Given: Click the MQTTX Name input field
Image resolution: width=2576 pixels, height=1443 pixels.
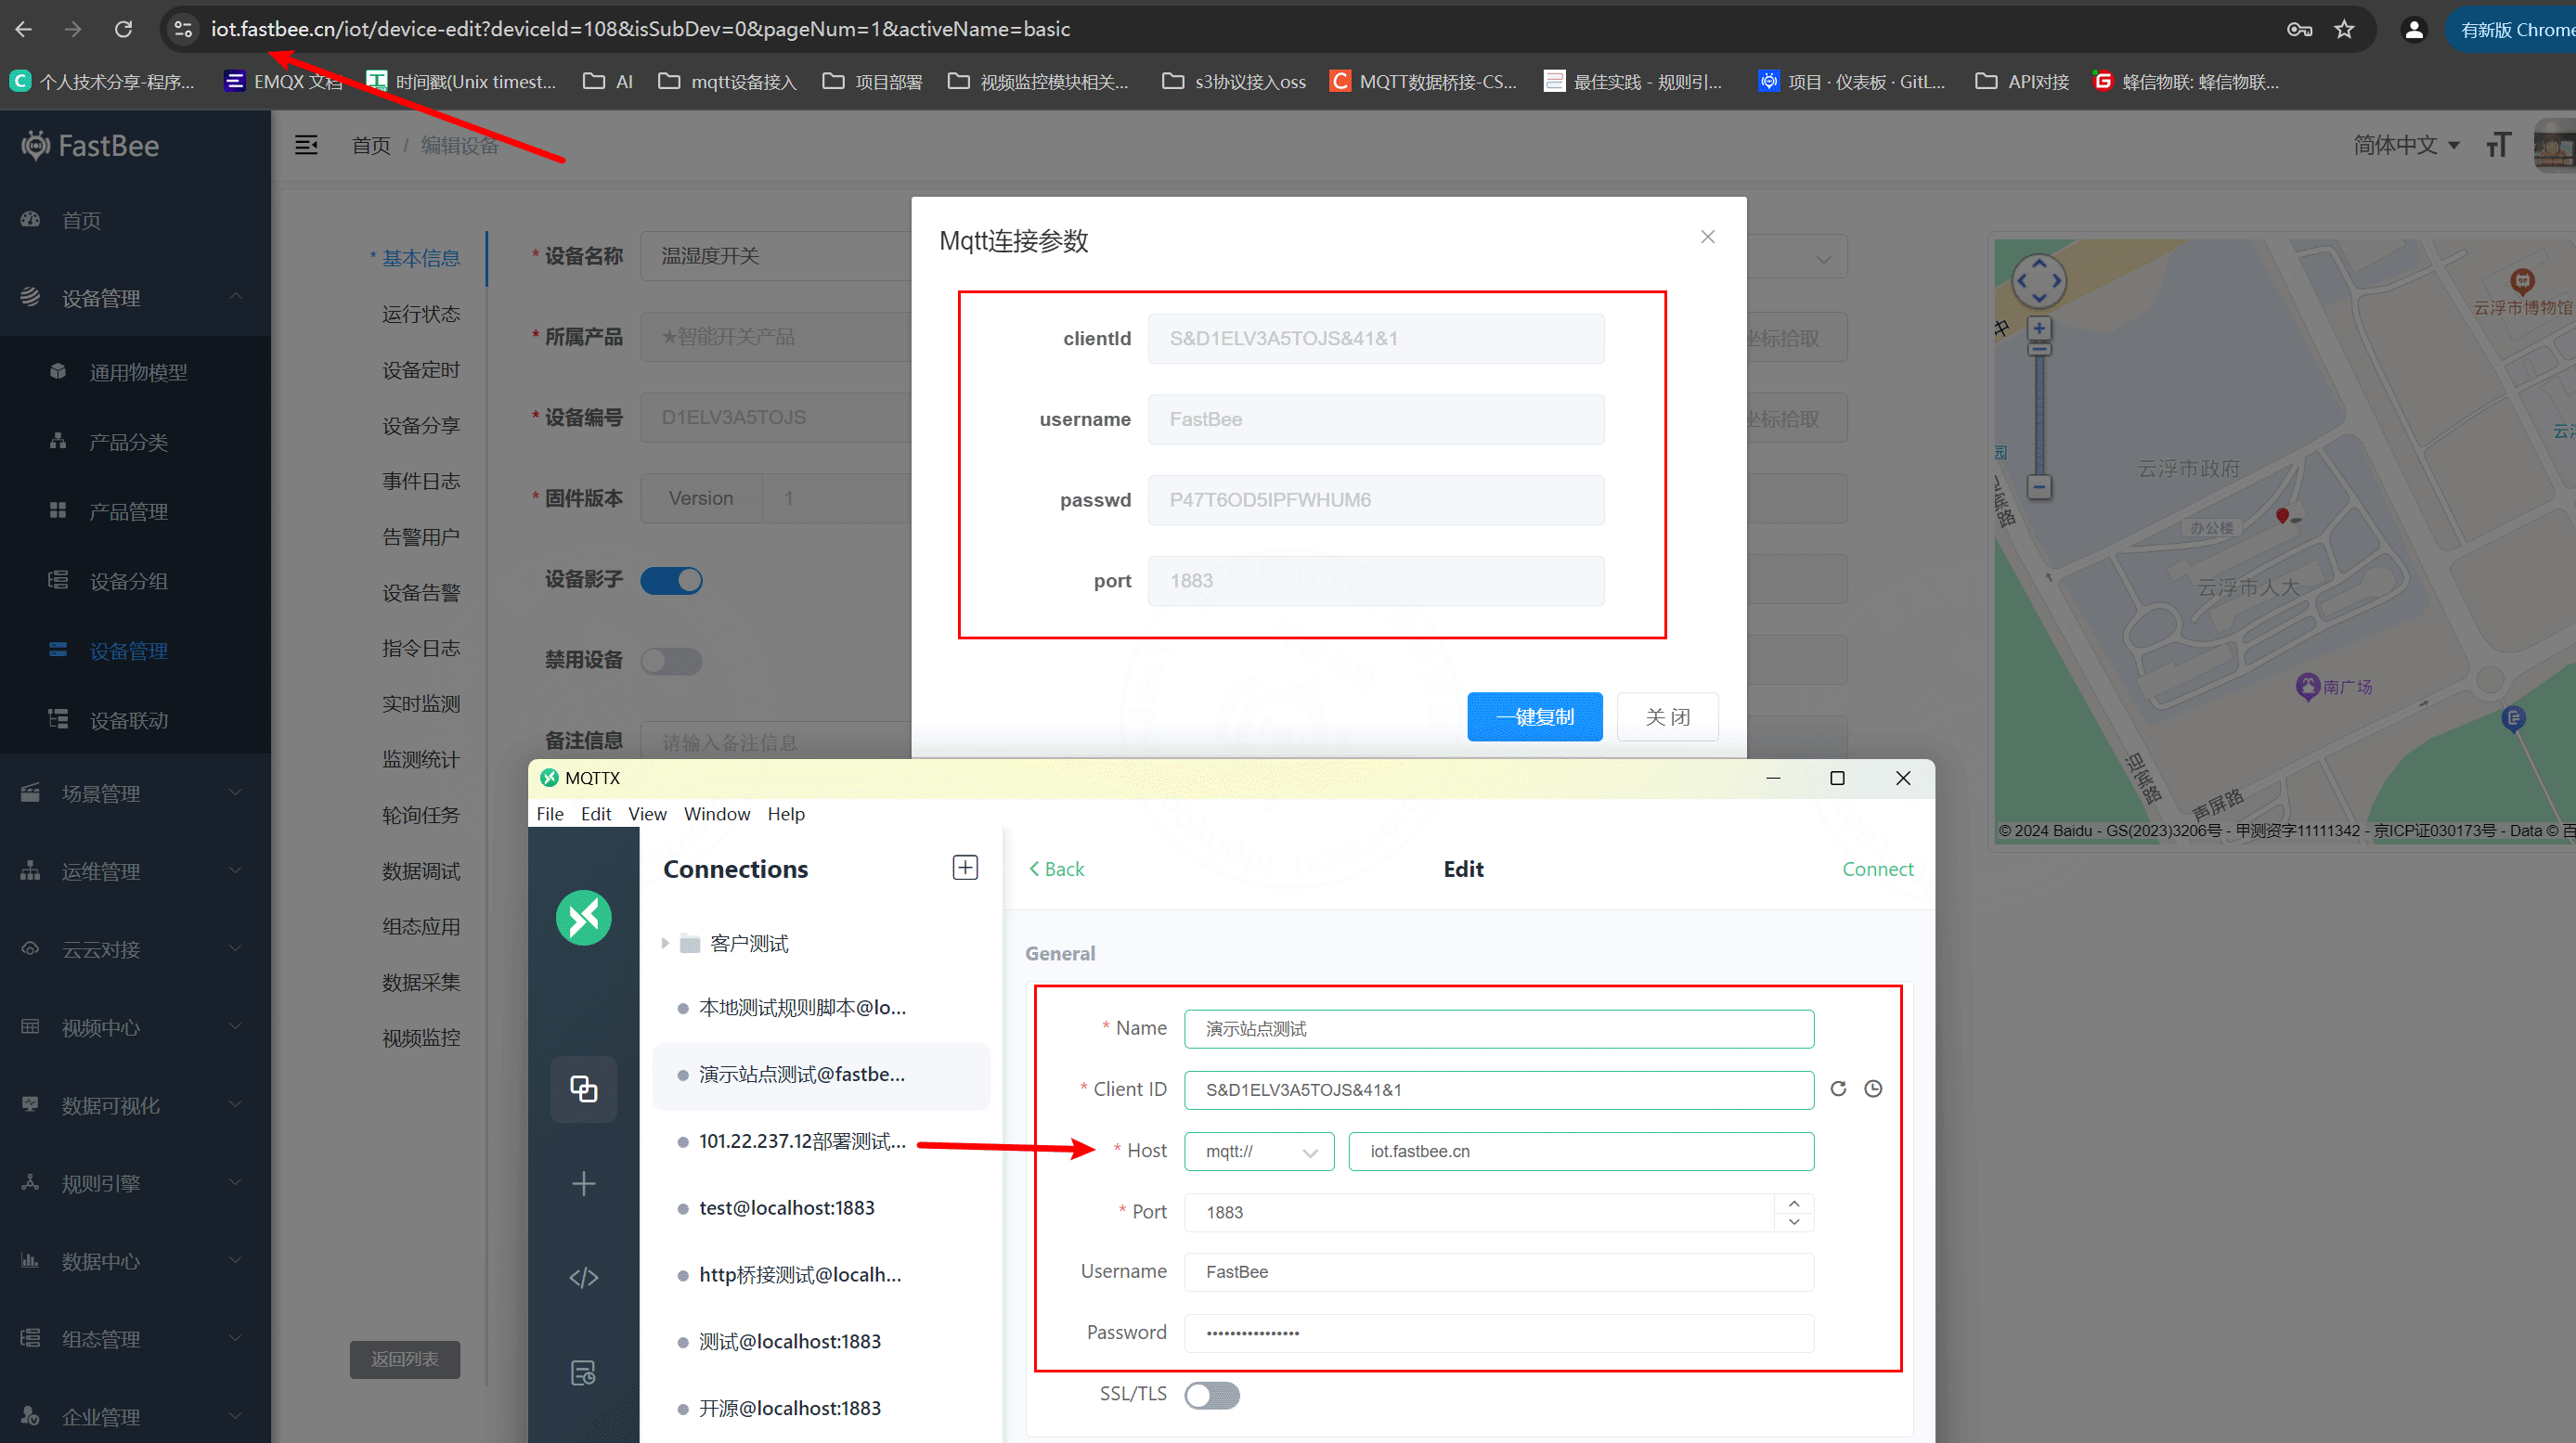Looking at the screenshot, I should tap(1498, 1029).
